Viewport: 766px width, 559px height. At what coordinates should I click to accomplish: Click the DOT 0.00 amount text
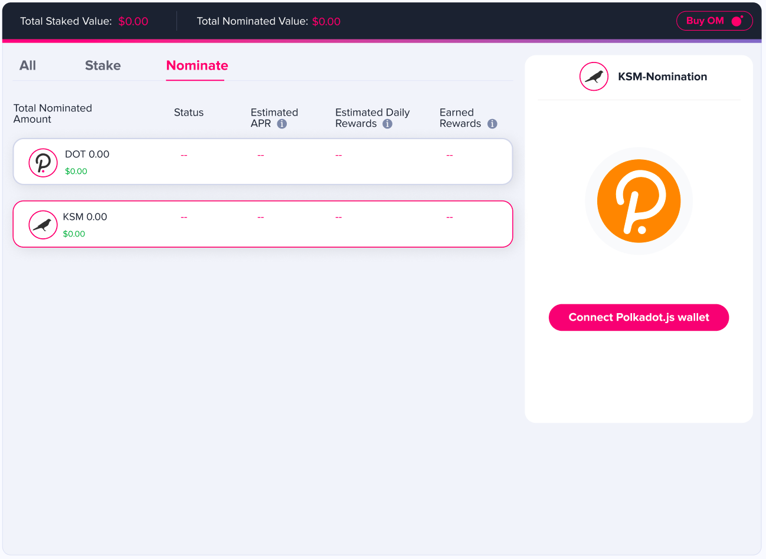coord(87,154)
